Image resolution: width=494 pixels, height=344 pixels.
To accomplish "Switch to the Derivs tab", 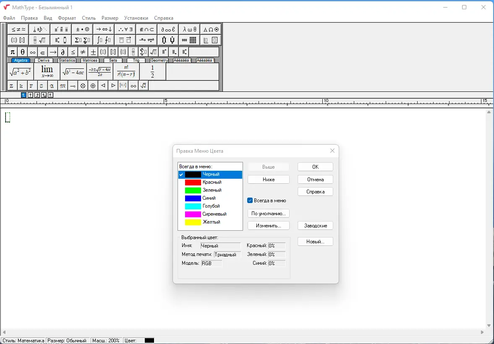I will tap(44, 60).
